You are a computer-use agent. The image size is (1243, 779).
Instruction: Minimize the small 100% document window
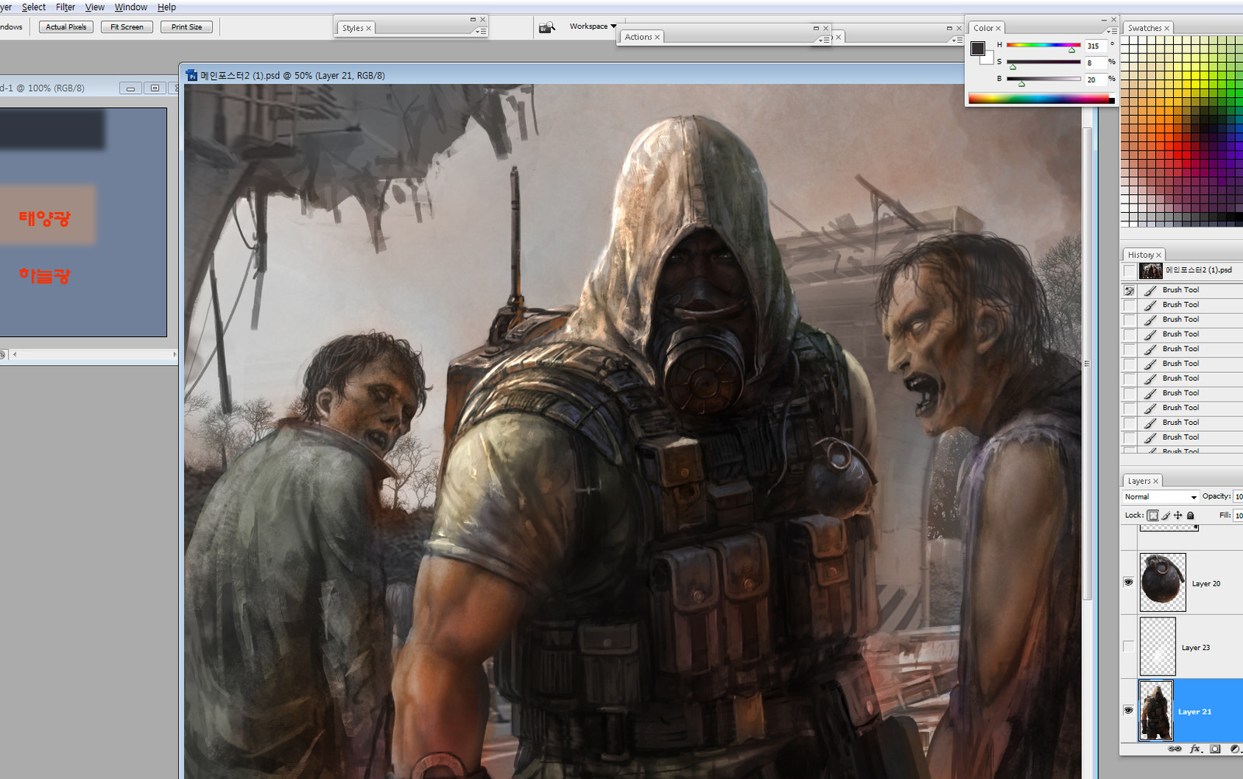[x=131, y=89]
